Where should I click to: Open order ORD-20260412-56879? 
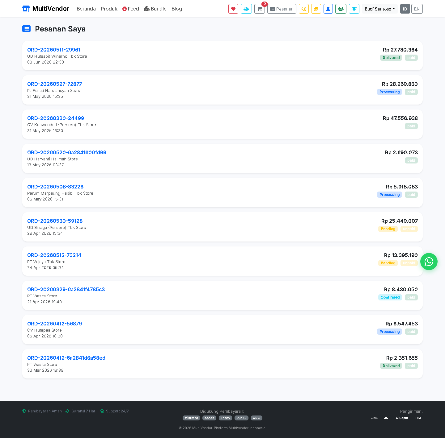(x=55, y=324)
